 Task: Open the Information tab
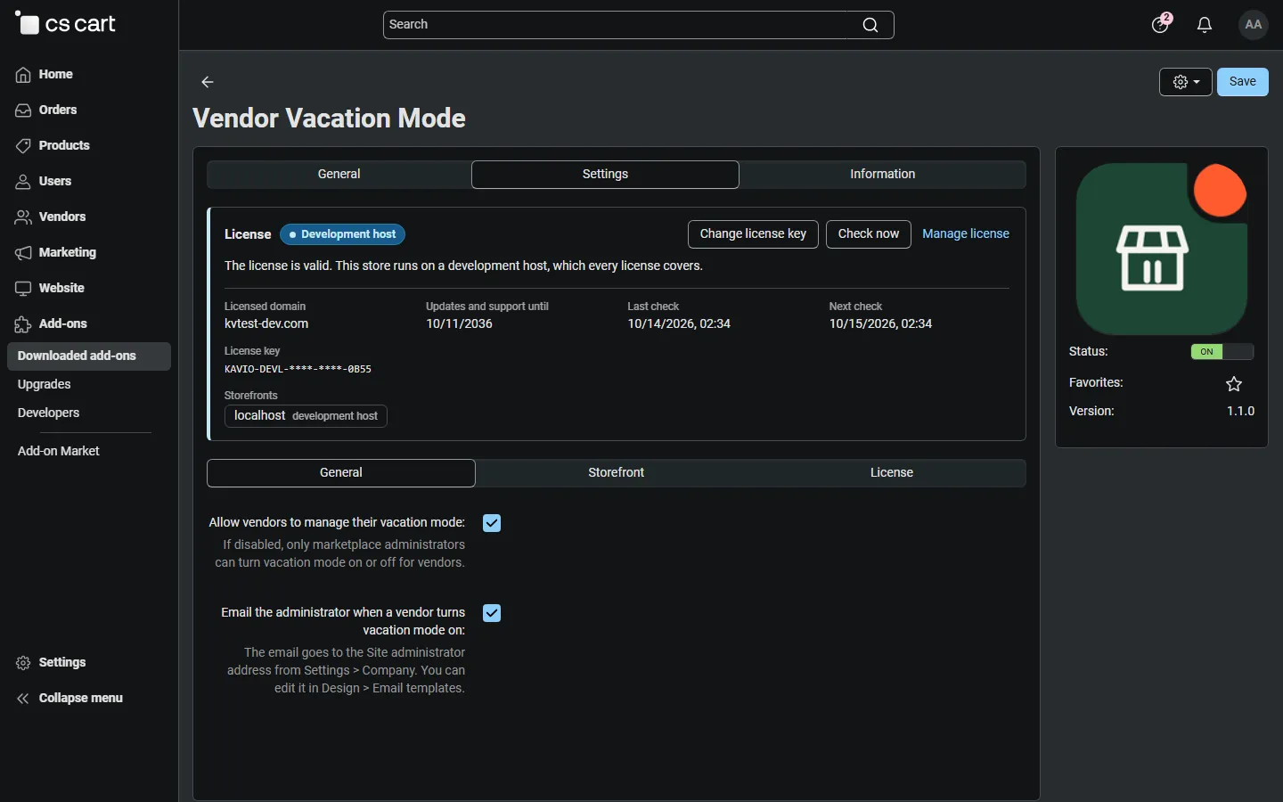click(x=883, y=175)
